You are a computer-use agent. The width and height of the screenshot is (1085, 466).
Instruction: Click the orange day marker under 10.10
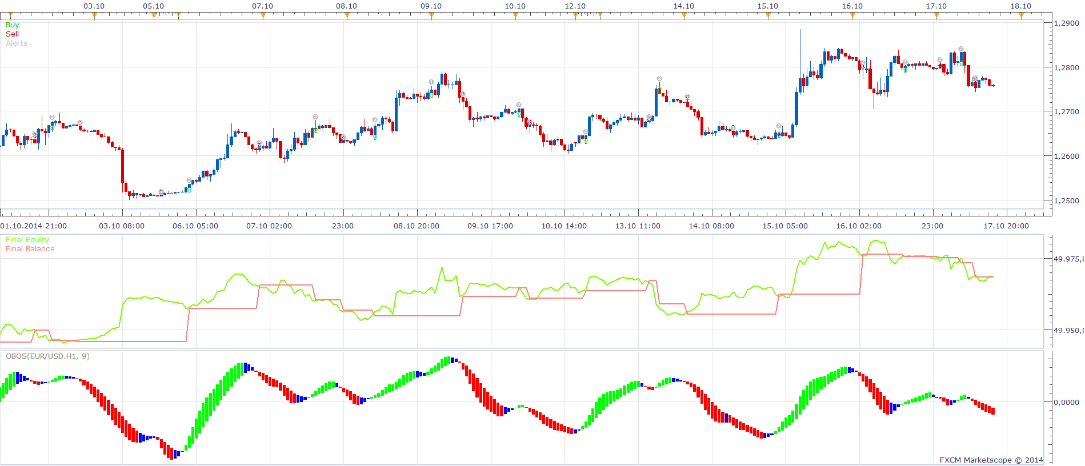pyautogui.click(x=515, y=16)
